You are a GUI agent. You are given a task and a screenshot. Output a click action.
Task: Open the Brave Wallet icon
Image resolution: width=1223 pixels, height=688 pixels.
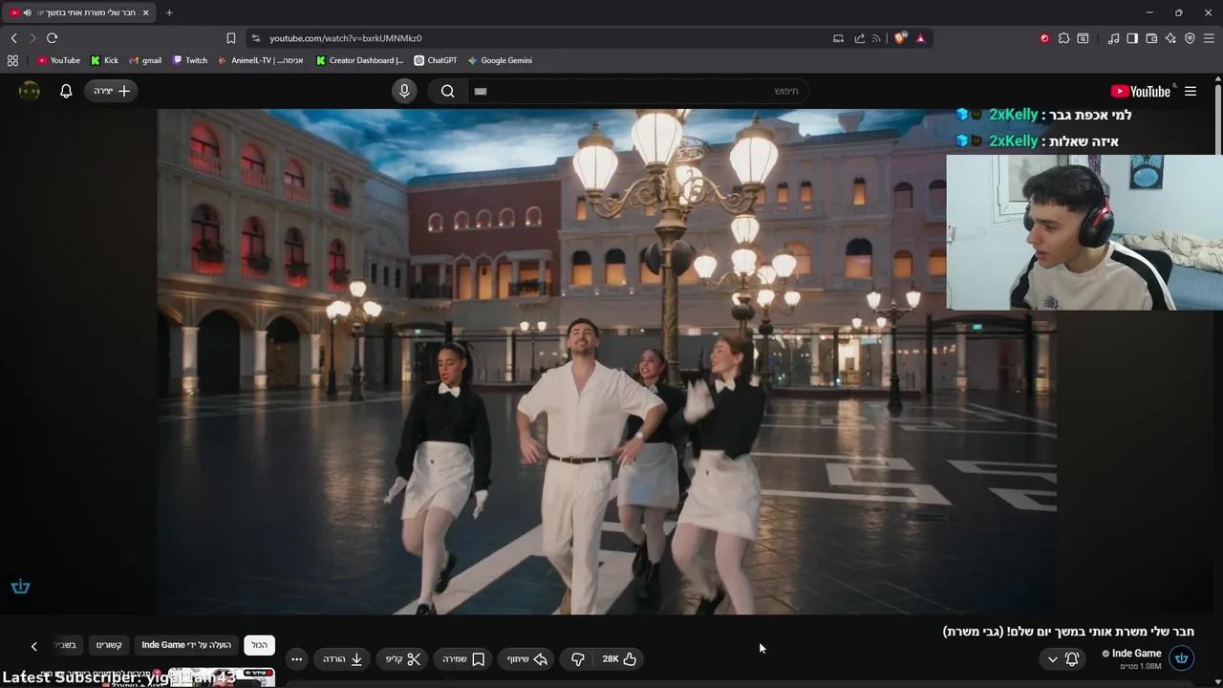[x=1151, y=38]
